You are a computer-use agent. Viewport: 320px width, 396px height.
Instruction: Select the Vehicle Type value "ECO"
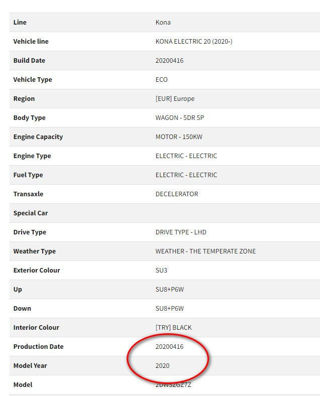(x=161, y=79)
